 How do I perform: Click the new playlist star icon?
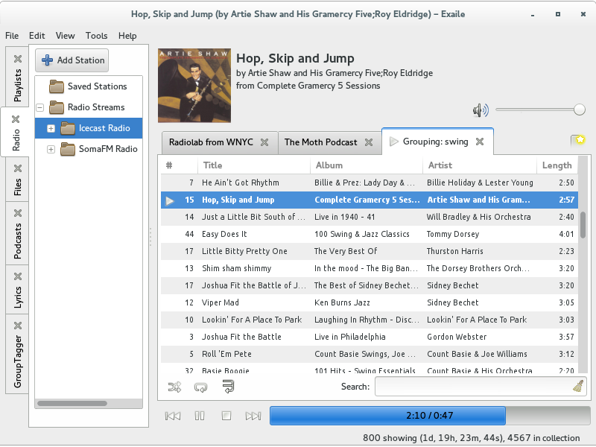(x=577, y=140)
